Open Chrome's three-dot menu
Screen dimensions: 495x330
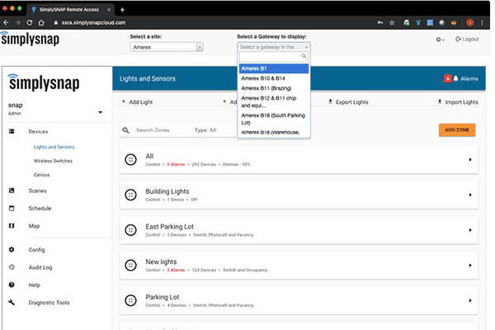(x=482, y=23)
